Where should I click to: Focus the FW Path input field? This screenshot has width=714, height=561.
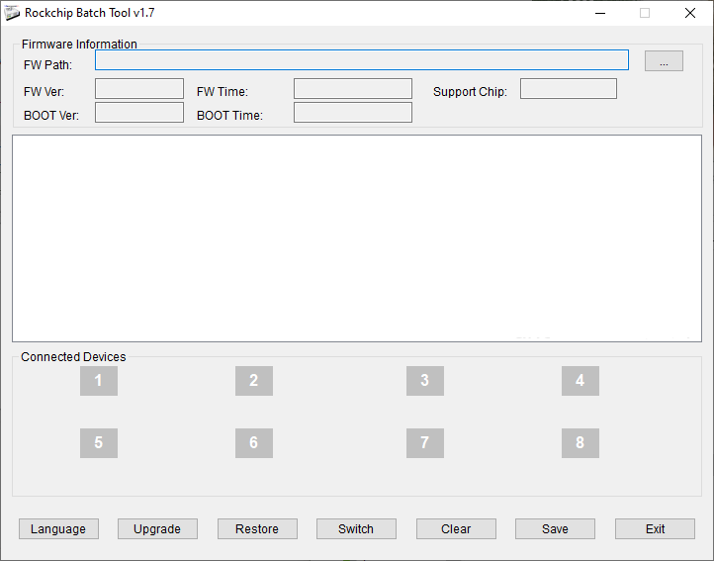pos(361,60)
